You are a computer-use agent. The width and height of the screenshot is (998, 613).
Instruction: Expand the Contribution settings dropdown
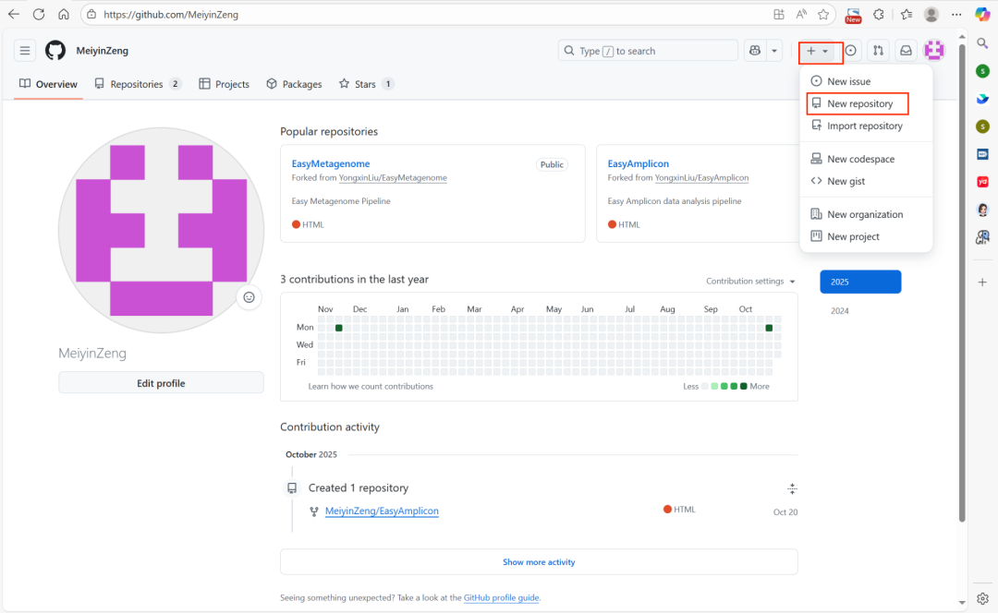750,281
